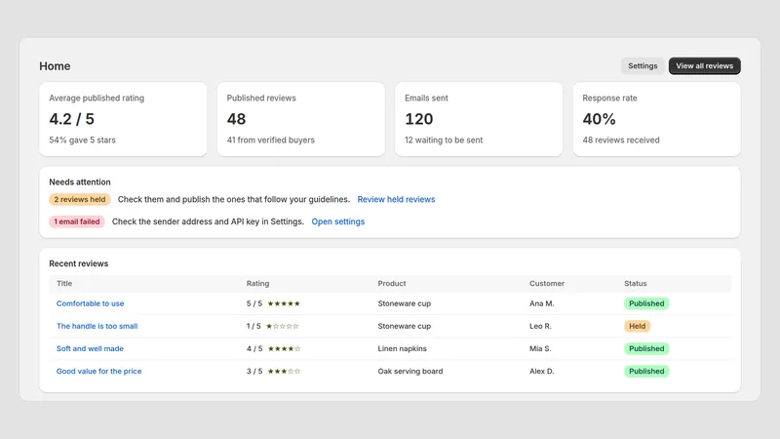The height and width of the screenshot is (439, 780).
Task: Follow the Open settings link
Action: tap(337, 221)
